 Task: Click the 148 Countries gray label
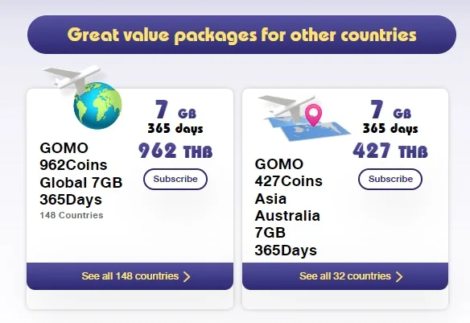[72, 215]
